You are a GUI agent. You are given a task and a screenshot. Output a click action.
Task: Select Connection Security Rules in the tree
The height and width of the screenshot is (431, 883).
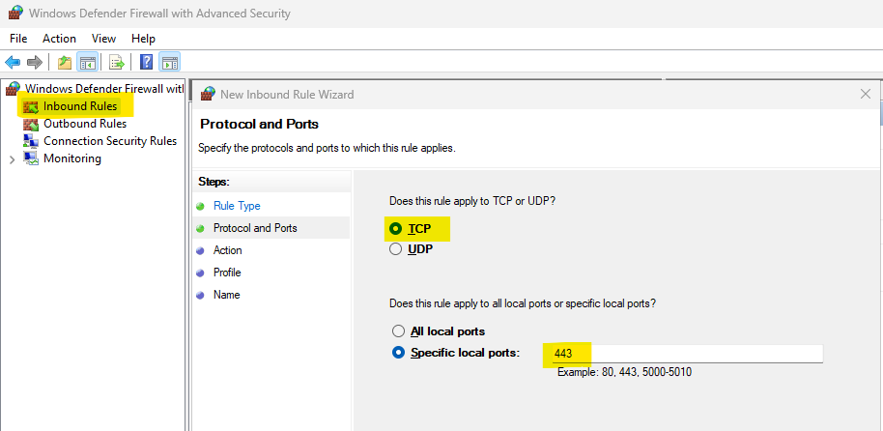coord(109,141)
